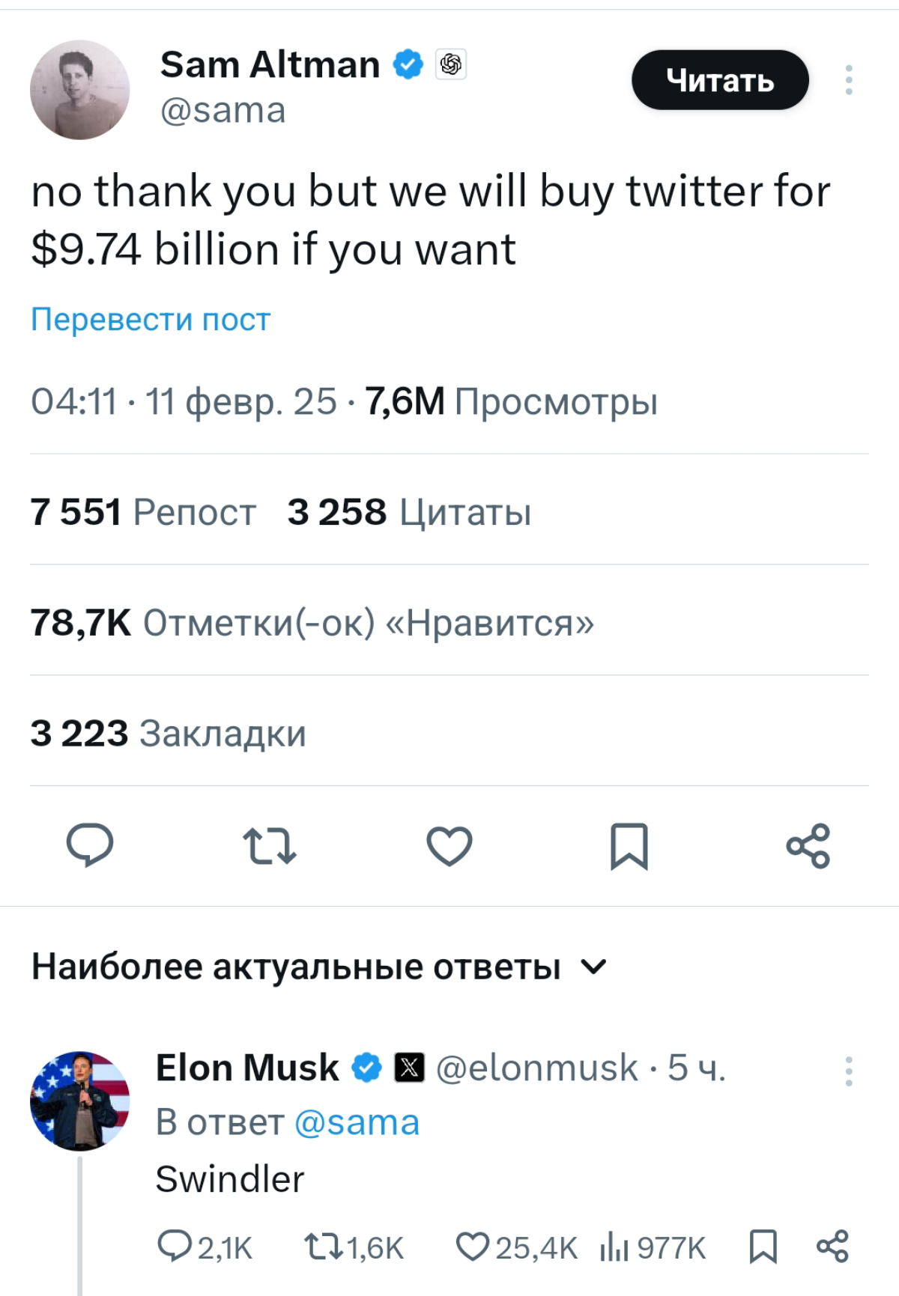Share Elon Musk's reply
This screenshot has width=899, height=1296.
point(832,1247)
